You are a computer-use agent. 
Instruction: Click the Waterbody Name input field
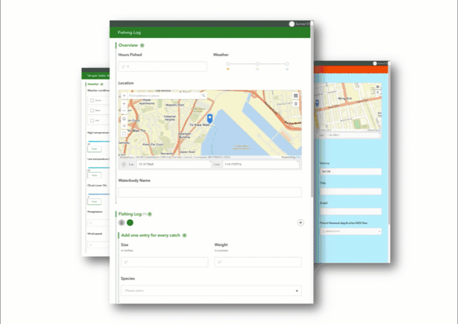tap(210, 192)
